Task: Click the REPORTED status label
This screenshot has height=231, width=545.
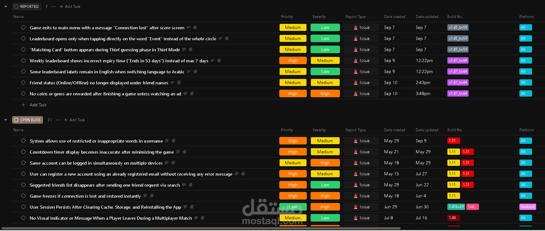Action: coord(27,7)
